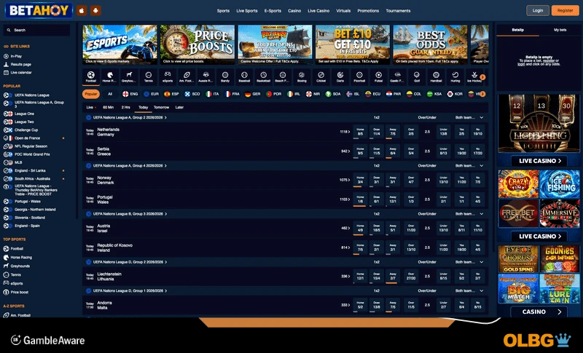583x353 pixels.
Task: Select the Bandy sport icon
Action: coord(225,77)
